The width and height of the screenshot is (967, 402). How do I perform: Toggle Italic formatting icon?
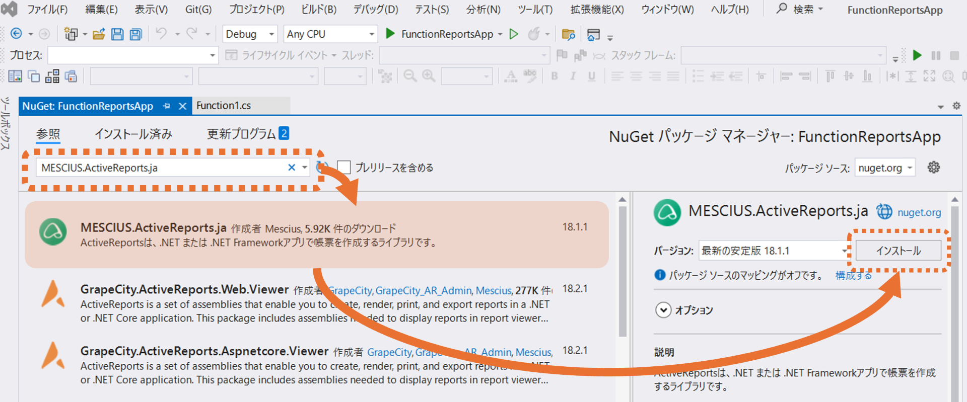point(573,76)
